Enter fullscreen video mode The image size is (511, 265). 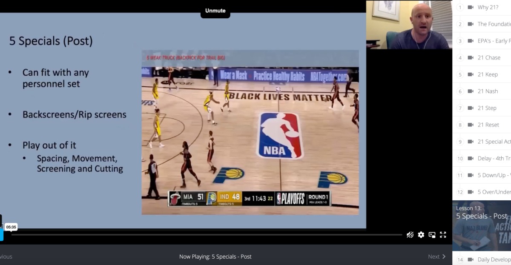(x=443, y=235)
